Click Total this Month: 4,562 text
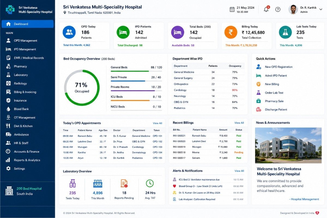This screenshot has height=218, width=327. (77, 45)
